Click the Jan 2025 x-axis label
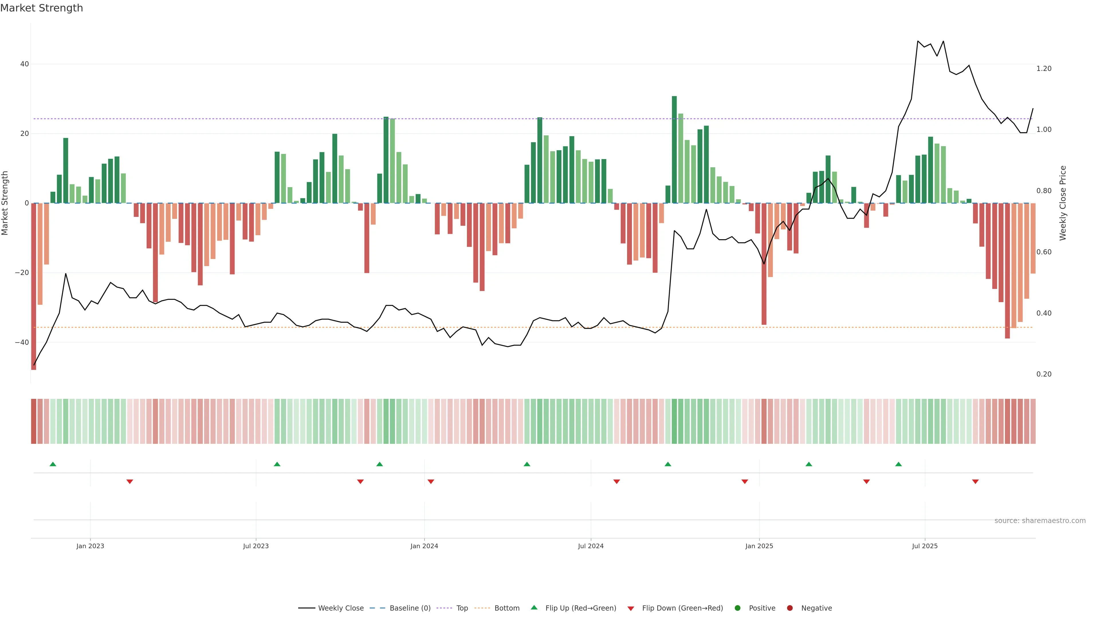 [759, 546]
